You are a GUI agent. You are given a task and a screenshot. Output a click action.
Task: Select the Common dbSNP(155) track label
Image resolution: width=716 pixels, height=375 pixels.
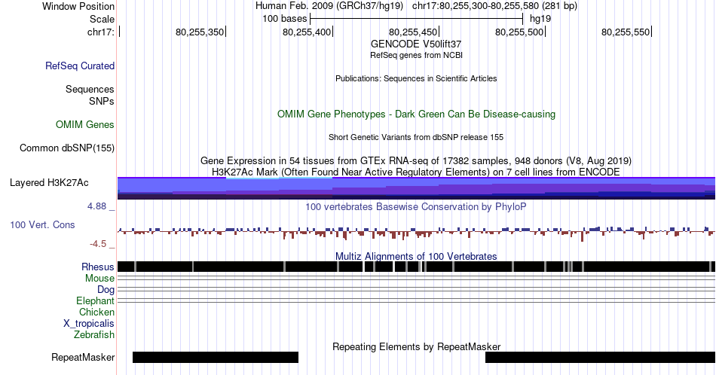tap(66, 148)
